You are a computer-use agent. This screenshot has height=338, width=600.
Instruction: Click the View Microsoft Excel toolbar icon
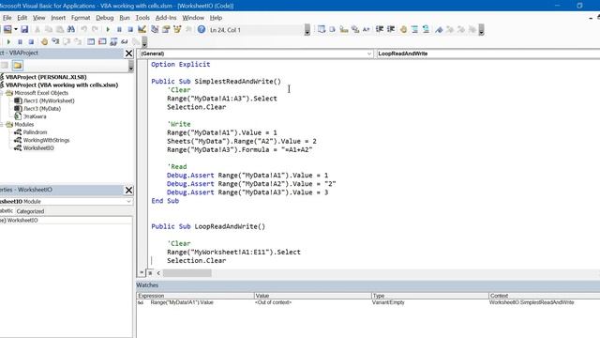pos(7,29)
